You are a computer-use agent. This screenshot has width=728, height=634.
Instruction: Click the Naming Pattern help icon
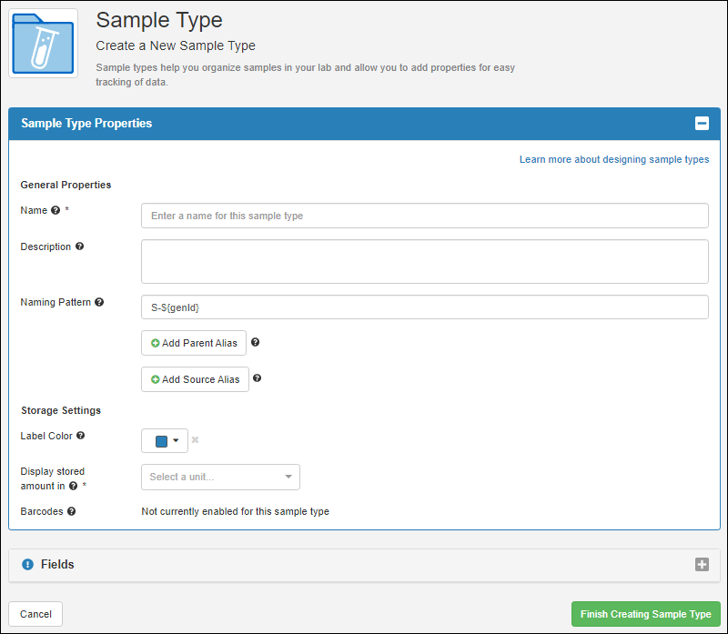coord(99,302)
